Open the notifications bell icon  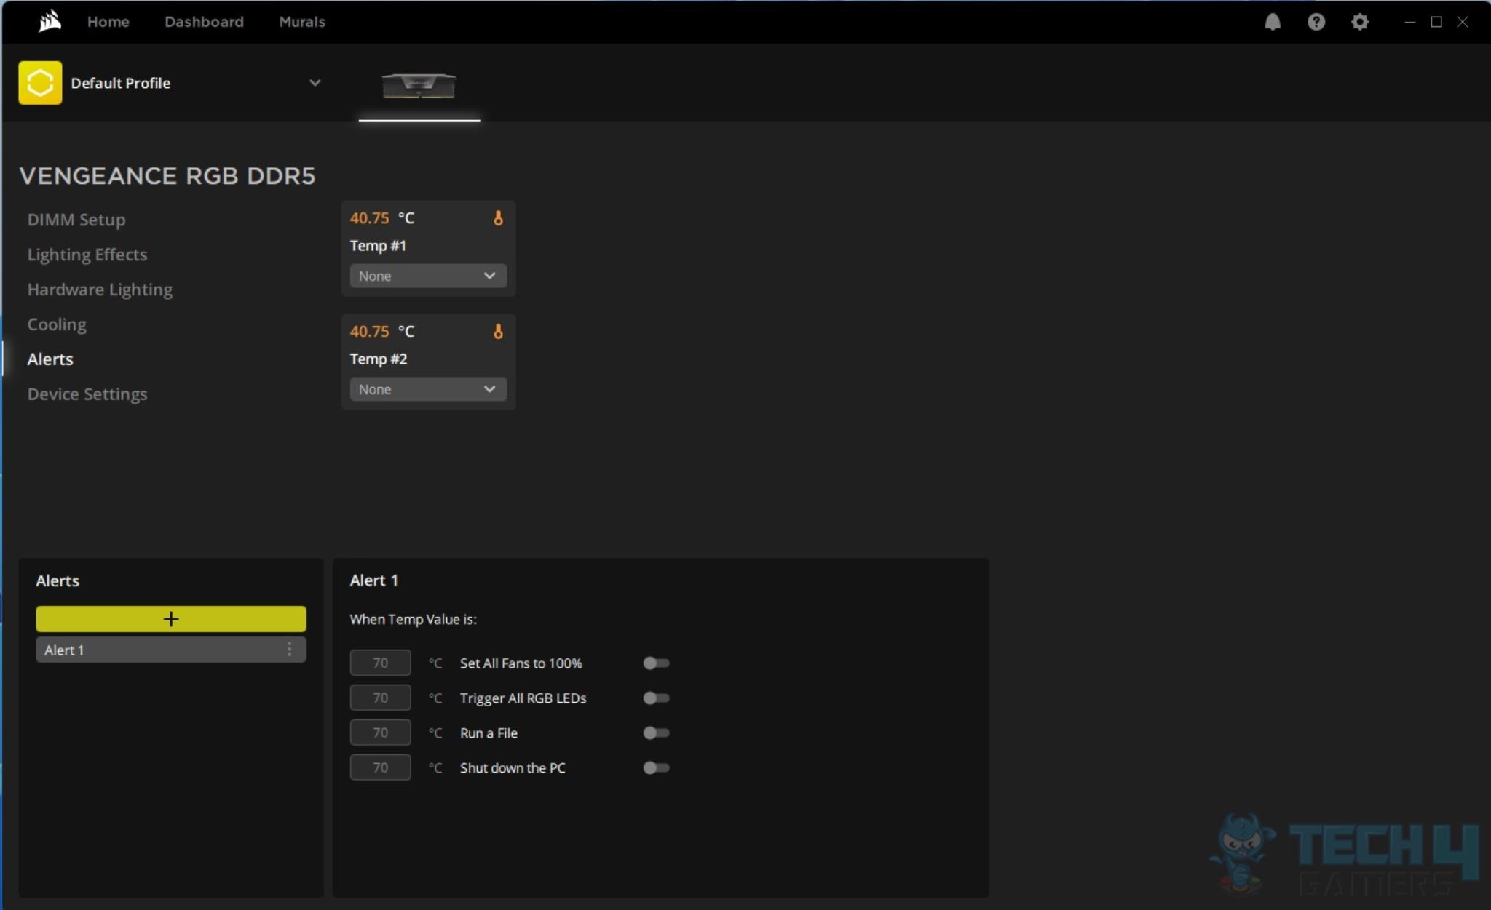click(x=1272, y=22)
